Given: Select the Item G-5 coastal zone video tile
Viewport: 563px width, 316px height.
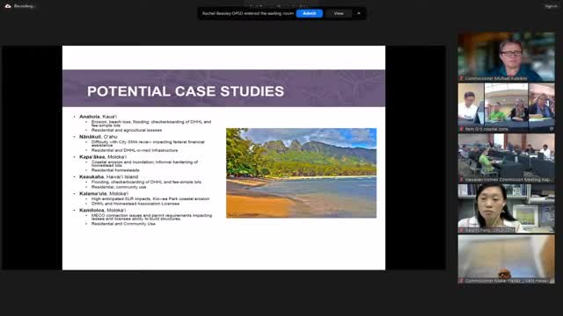Looking at the screenshot, I should [x=507, y=107].
